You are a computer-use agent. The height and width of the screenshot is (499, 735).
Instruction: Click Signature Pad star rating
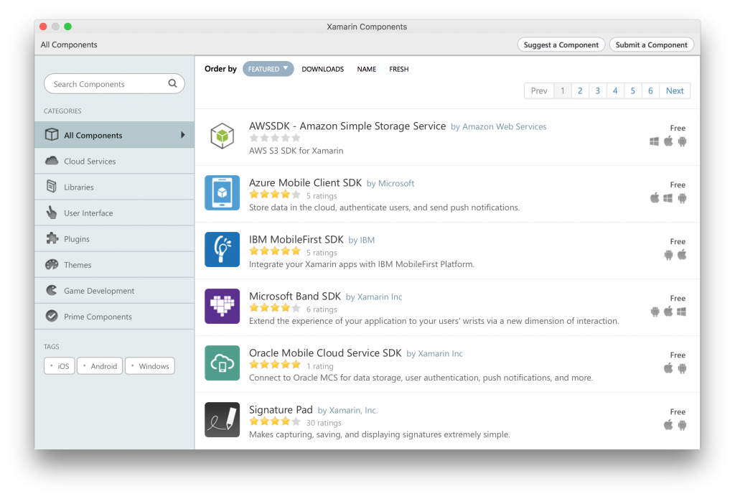(x=275, y=421)
